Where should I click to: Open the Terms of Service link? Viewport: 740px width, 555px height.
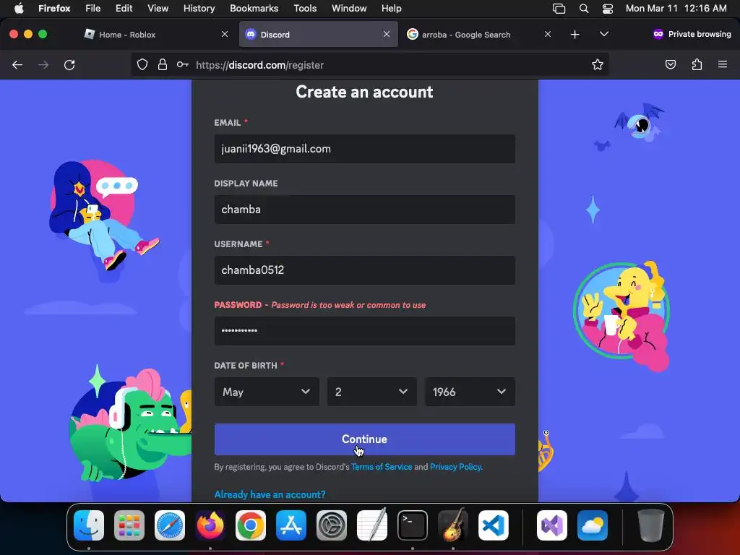point(382,467)
